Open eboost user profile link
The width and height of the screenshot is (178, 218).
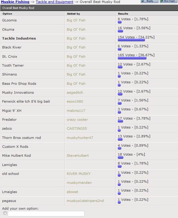(x=72, y=192)
